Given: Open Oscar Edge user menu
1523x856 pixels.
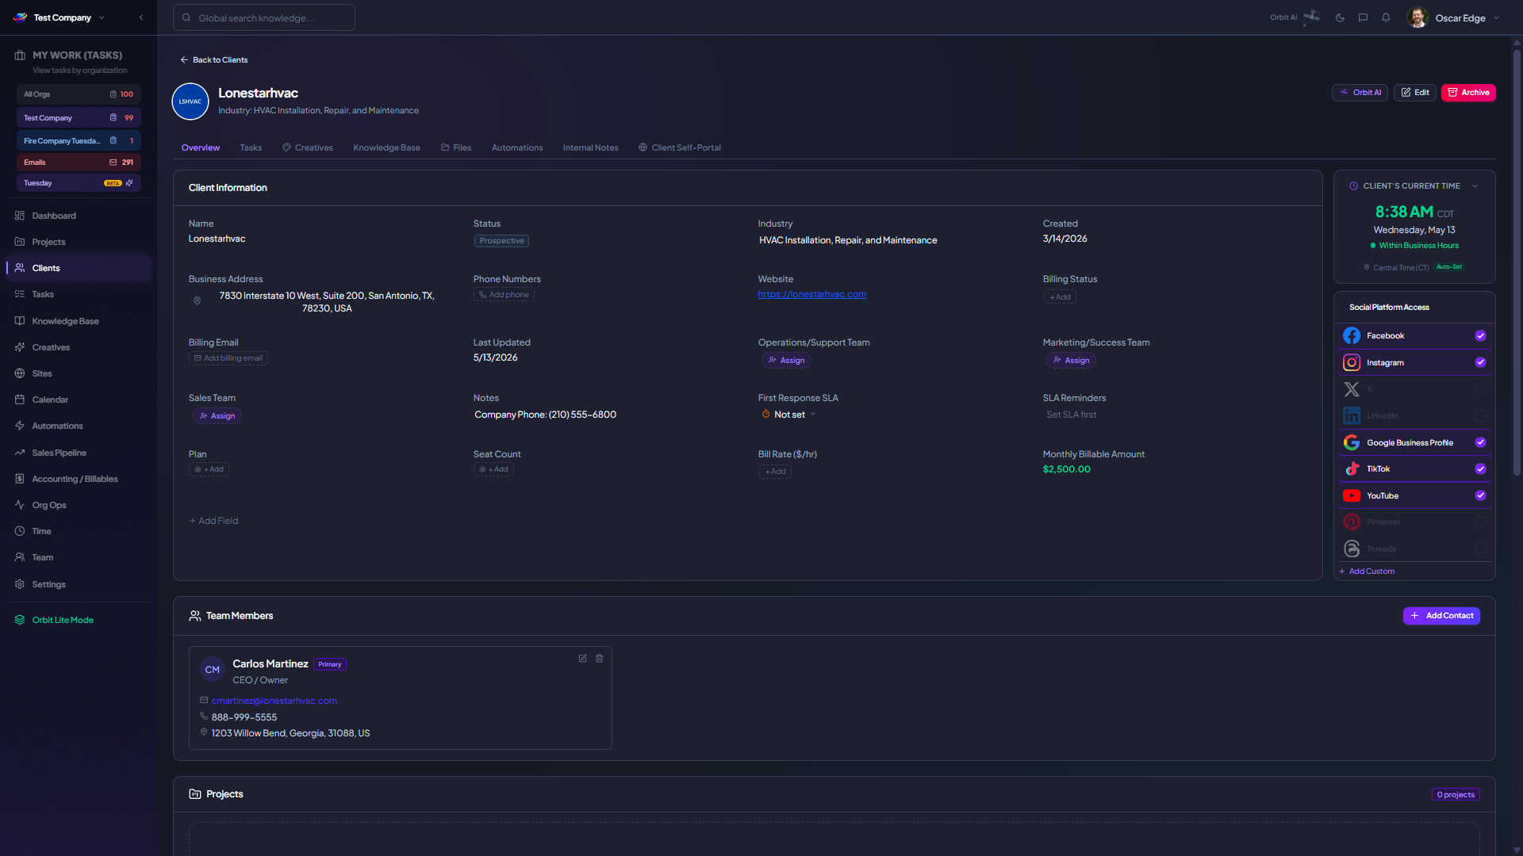Looking at the screenshot, I should click(x=1453, y=17).
